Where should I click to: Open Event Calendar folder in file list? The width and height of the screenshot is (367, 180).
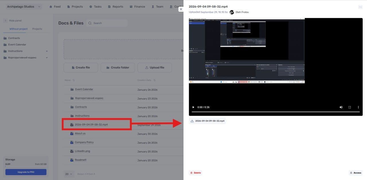point(84,89)
